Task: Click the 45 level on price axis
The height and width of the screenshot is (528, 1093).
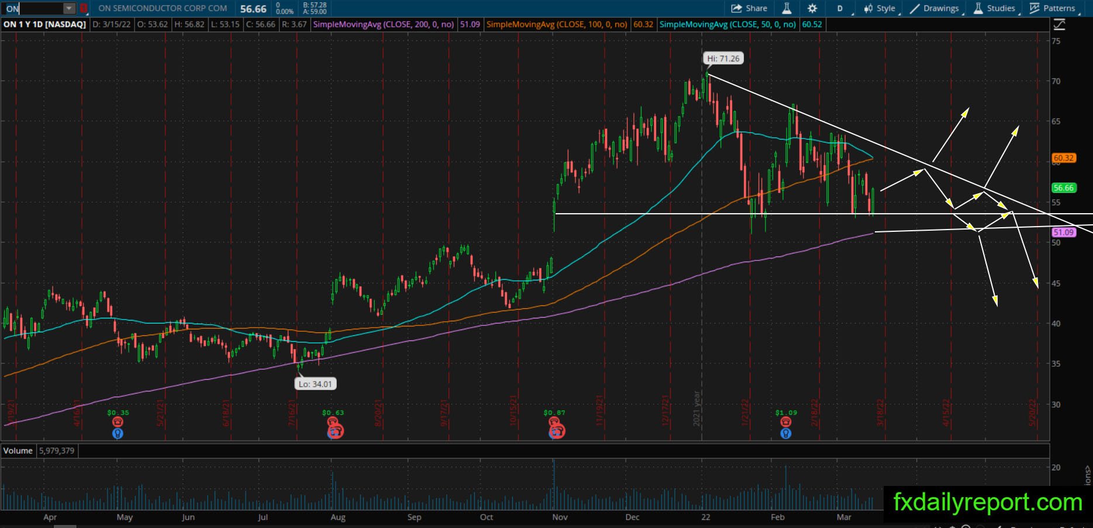Action: point(1056,283)
